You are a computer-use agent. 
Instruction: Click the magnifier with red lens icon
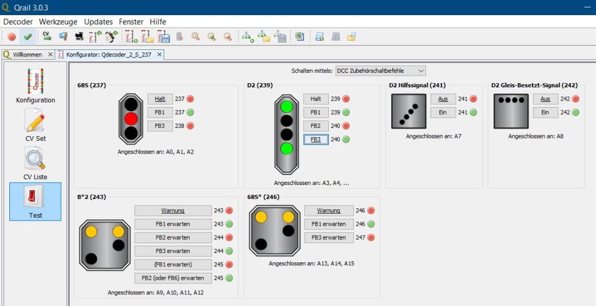click(x=228, y=37)
